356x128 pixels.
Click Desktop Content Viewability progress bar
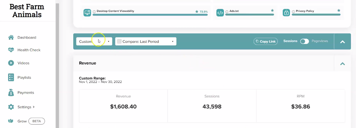click(150, 15)
